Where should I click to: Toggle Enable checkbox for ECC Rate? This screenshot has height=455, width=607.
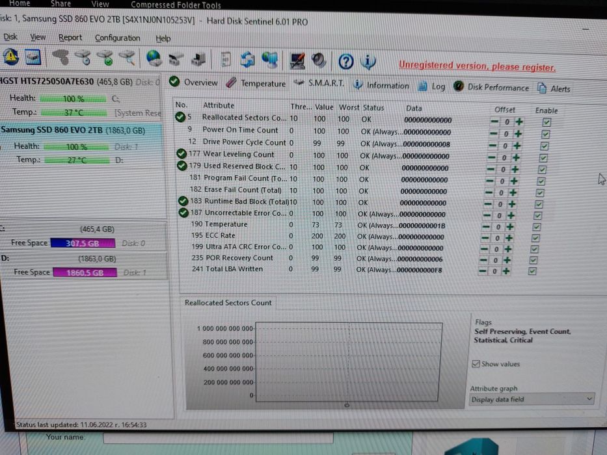[x=535, y=239]
